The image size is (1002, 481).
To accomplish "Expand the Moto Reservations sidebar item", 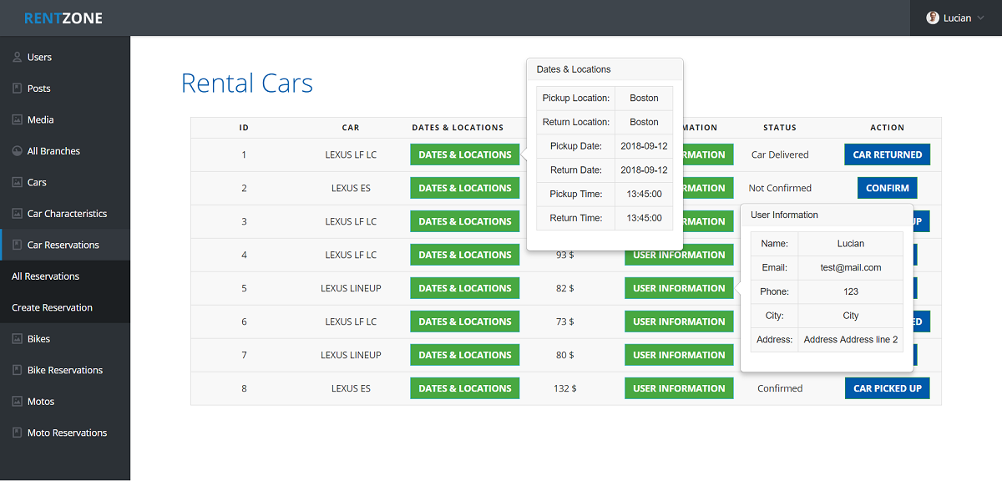I will pos(67,433).
